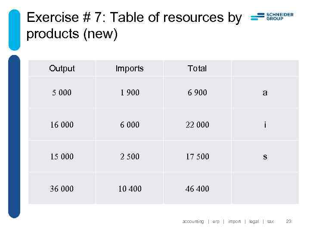The width and height of the screenshot is (310, 232).
Task: Click the Imports cell showing 1 900
Action: pos(130,92)
